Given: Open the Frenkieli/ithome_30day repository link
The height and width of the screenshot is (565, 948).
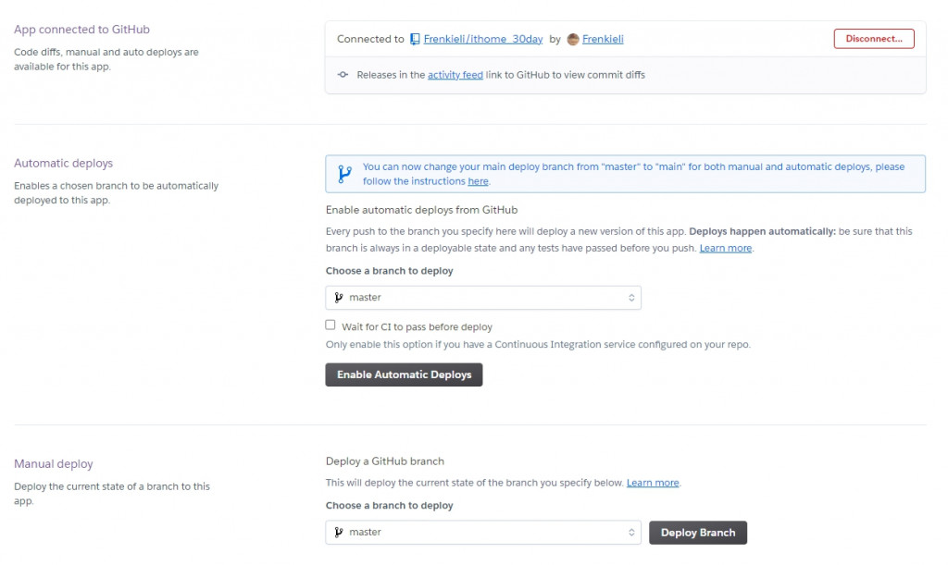Looking at the screenshot, I should pyautogui.click(x=482, y=39).
